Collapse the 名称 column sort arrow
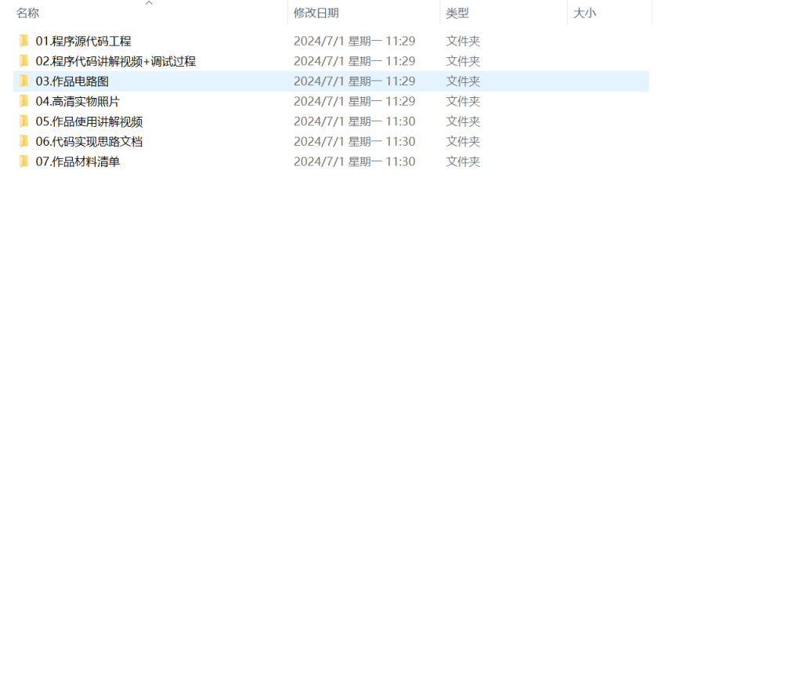Viewport: 802px width, 673px height. [x=149, y=4]
